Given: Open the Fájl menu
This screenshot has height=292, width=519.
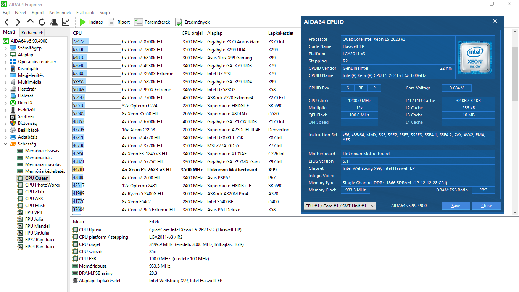Looking at the screenshot, I should 6,13.
